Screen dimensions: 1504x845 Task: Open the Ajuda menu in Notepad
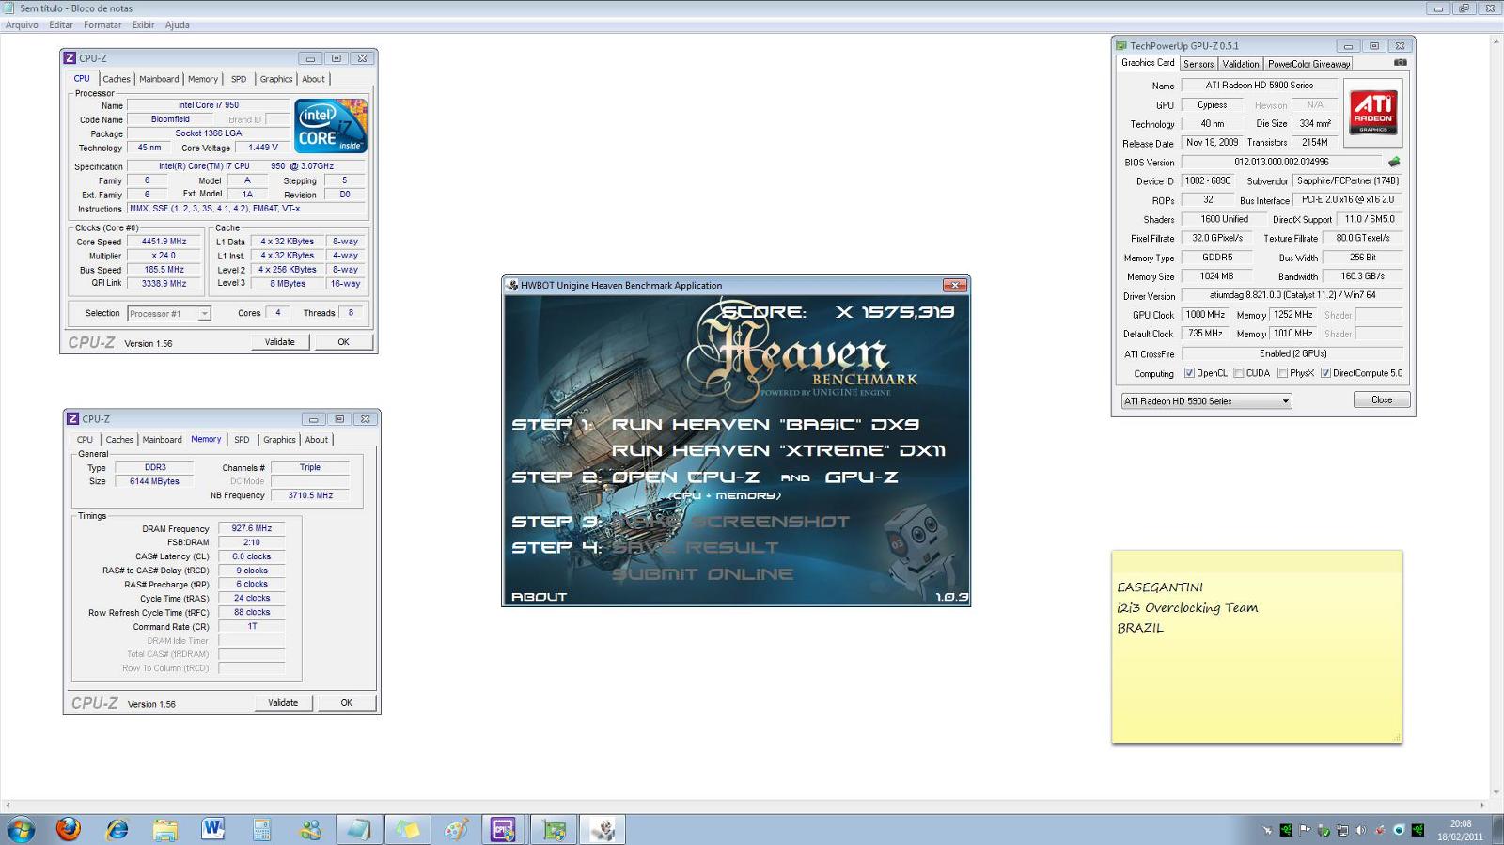[177, 25]
